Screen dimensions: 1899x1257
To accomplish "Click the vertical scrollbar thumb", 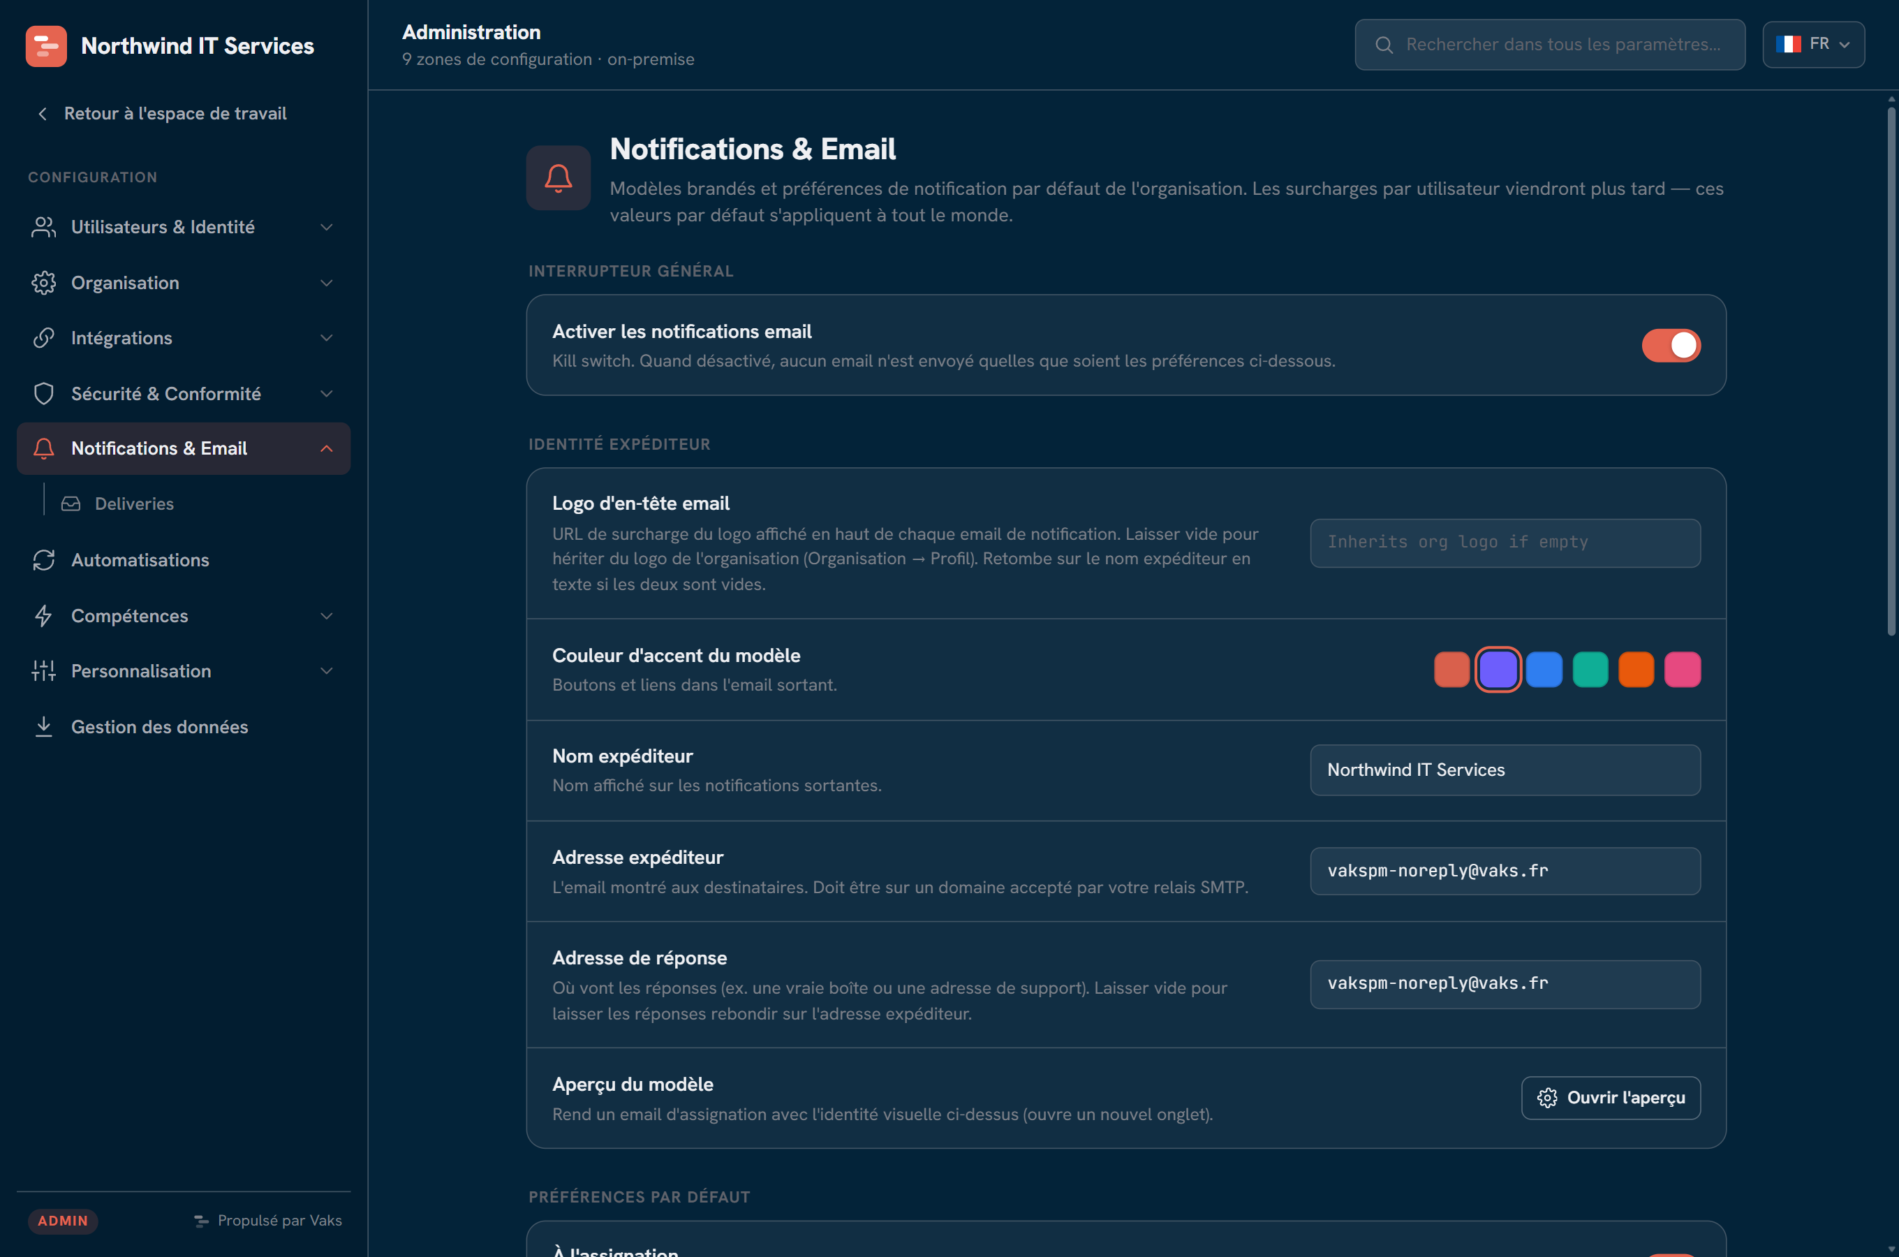I will click(x=1891, y=372).
